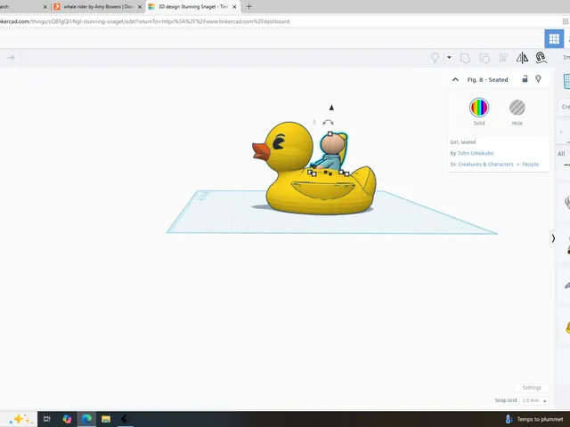Collapse the shapes panel chevron arrow

(x=553, y=238)
